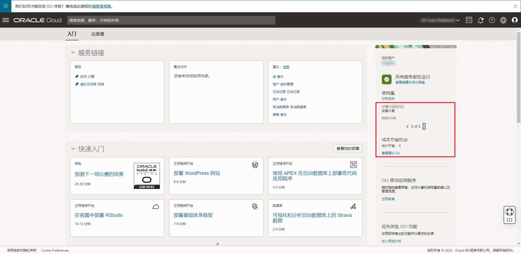The width and height of the screenshot is (521, 254).
Task: Open the Cloud Shell developer tools icon
Action: pos(469,20)
